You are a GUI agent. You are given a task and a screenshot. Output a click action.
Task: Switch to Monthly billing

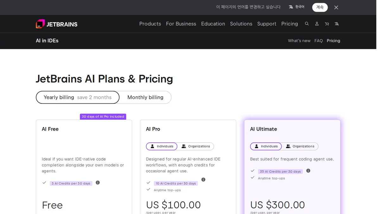pos(145,97)
